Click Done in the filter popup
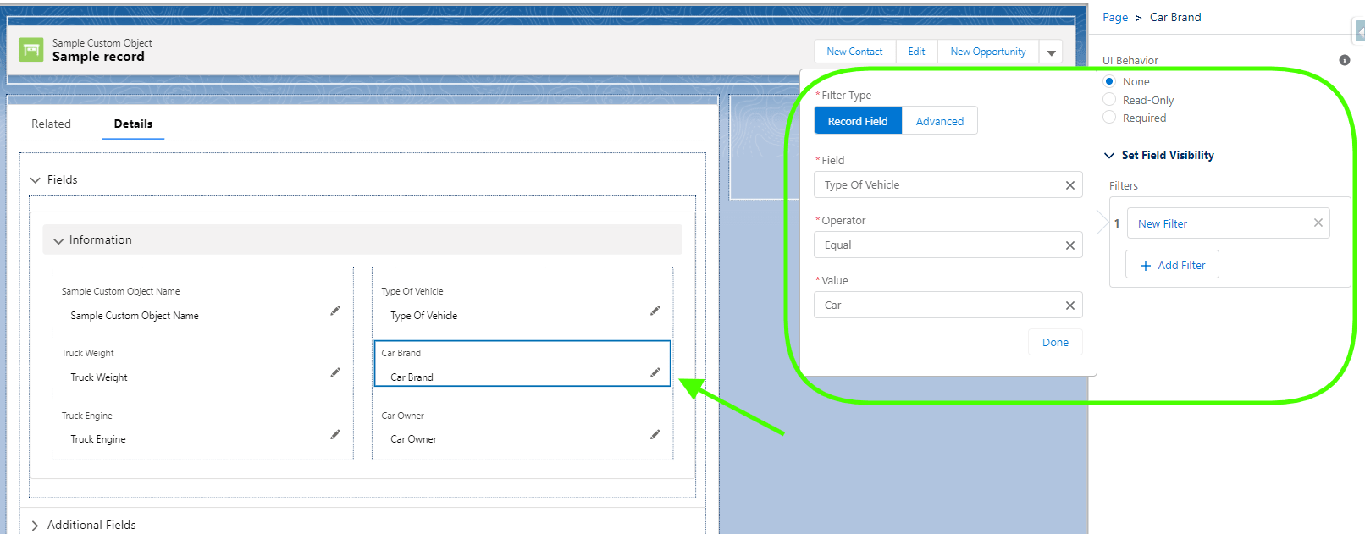The height and width of the screenshot is (534, 1365). click(x=1055, y=343)
